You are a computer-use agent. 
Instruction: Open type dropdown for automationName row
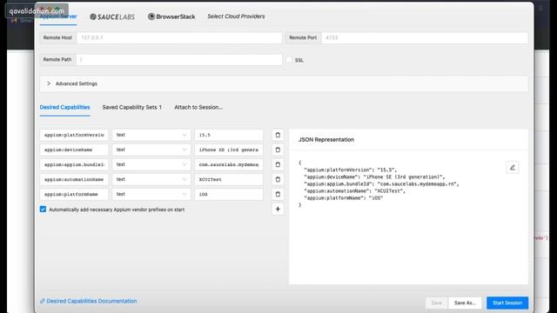pos(151,180)
